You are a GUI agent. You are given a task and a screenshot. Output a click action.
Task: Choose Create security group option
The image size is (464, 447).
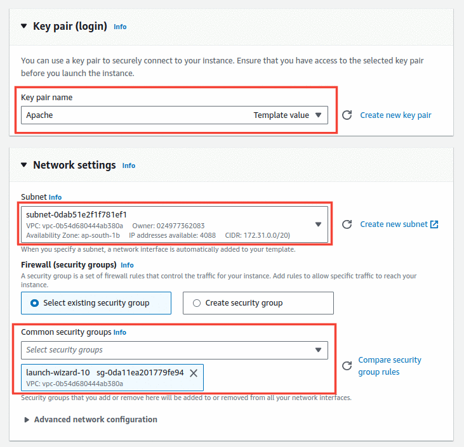pos(258,303)
